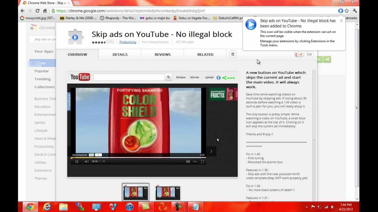
Task: Open iTunes from the taskbar
Action: [129, 207]
